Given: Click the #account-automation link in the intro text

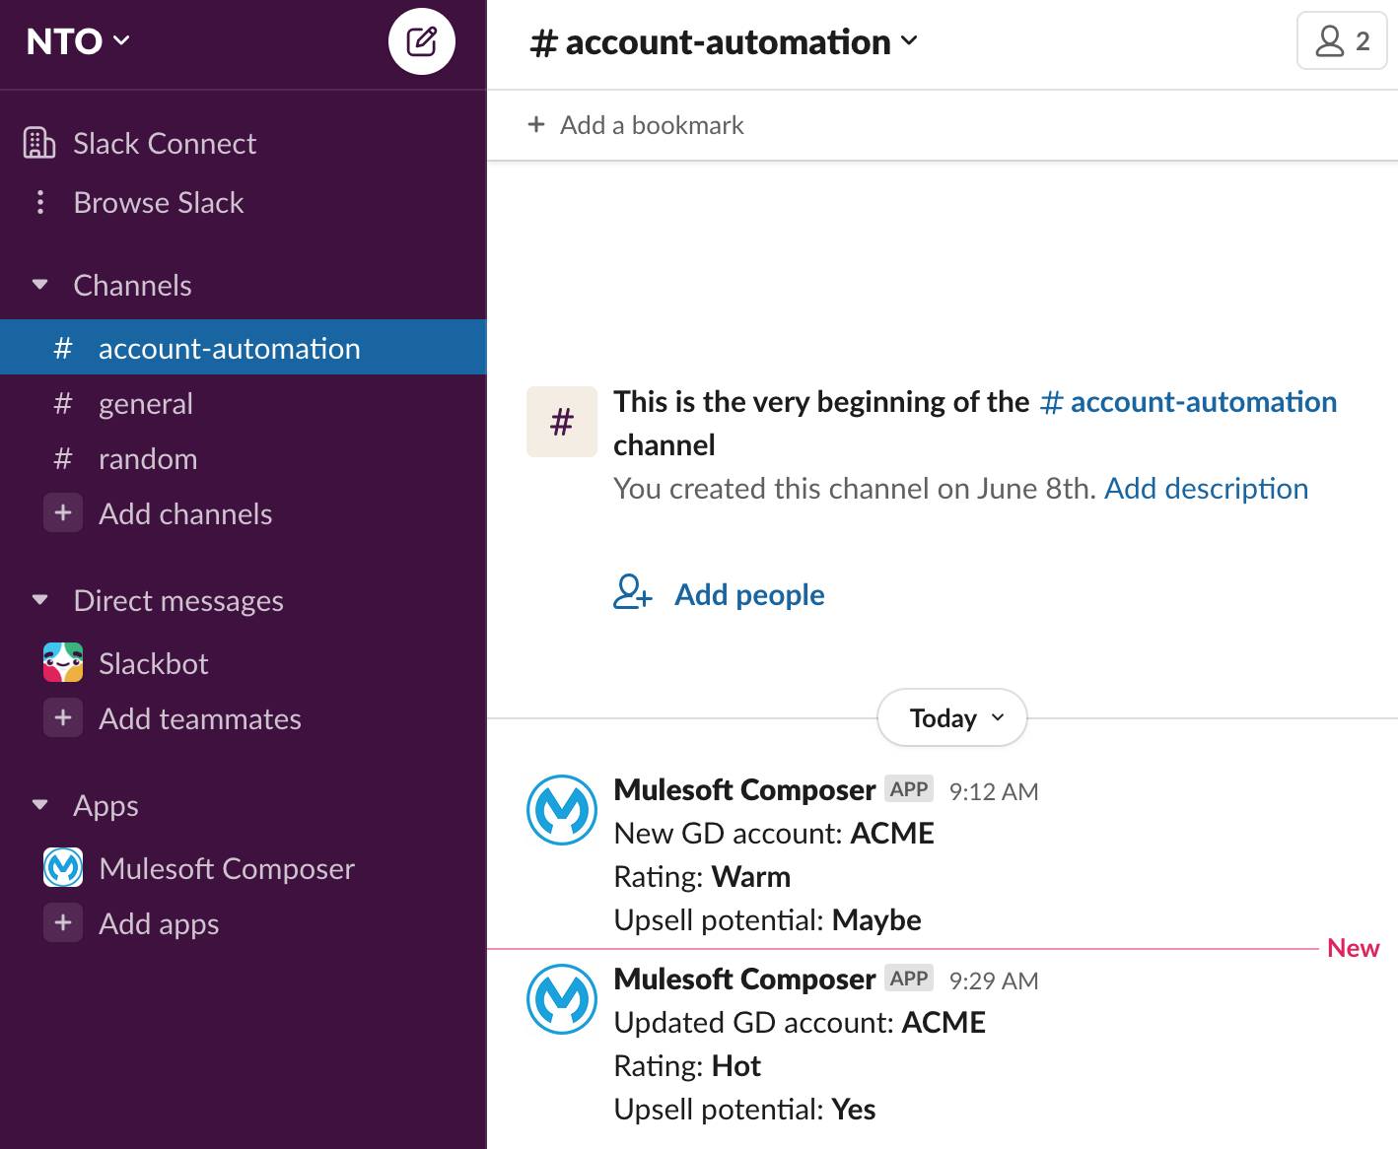Looking at the screenshot, I should (x=1189, y=402).
